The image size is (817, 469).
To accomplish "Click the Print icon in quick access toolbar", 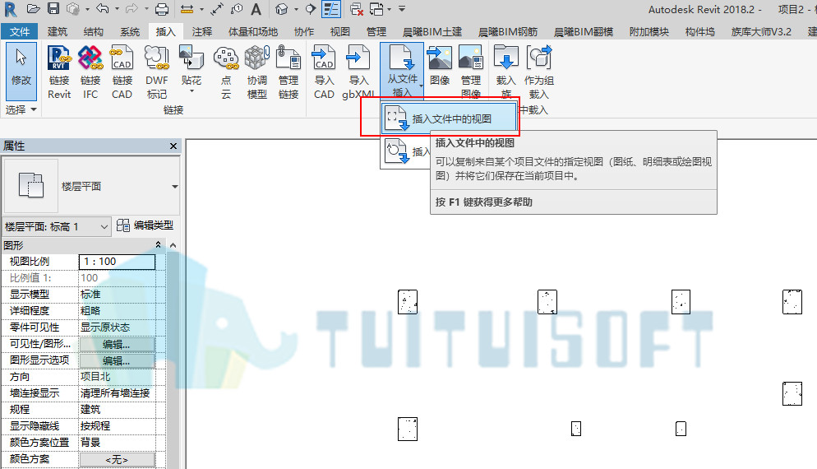I will 162,9.
